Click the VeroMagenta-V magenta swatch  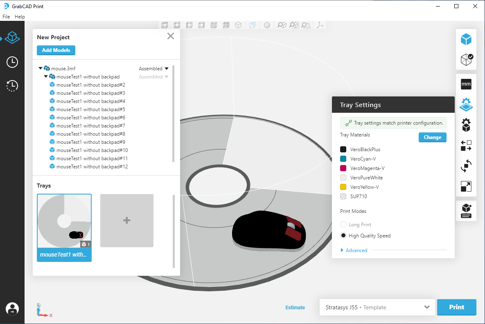click(343, 168)
